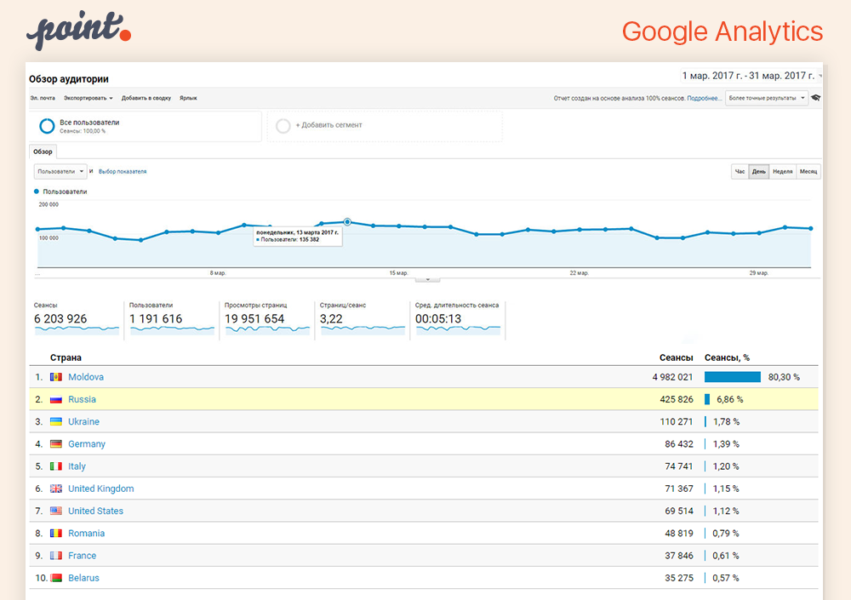851x600 pixels.
Task: Click the 425 826 sessions value
Action: click(677, 399)
